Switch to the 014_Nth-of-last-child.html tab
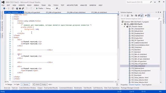 76,12
